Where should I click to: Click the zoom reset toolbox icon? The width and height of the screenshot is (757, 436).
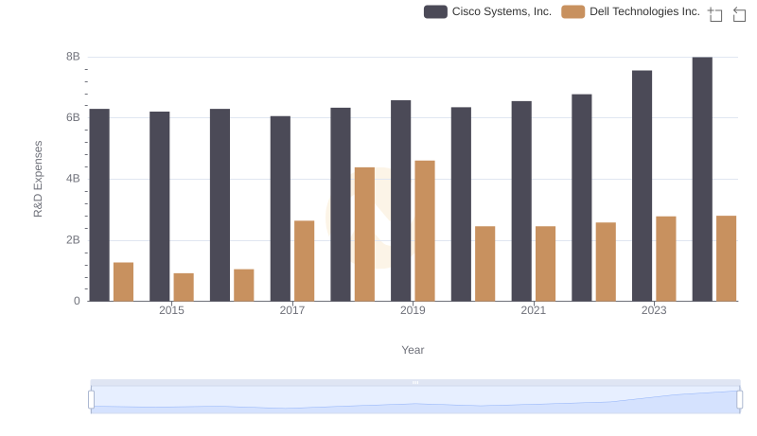[739, 14]
